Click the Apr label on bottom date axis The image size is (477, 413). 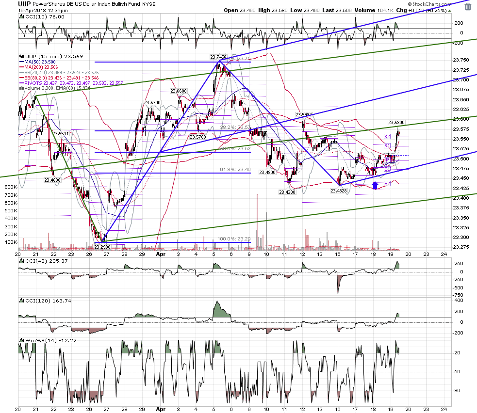tap(161, 409)
